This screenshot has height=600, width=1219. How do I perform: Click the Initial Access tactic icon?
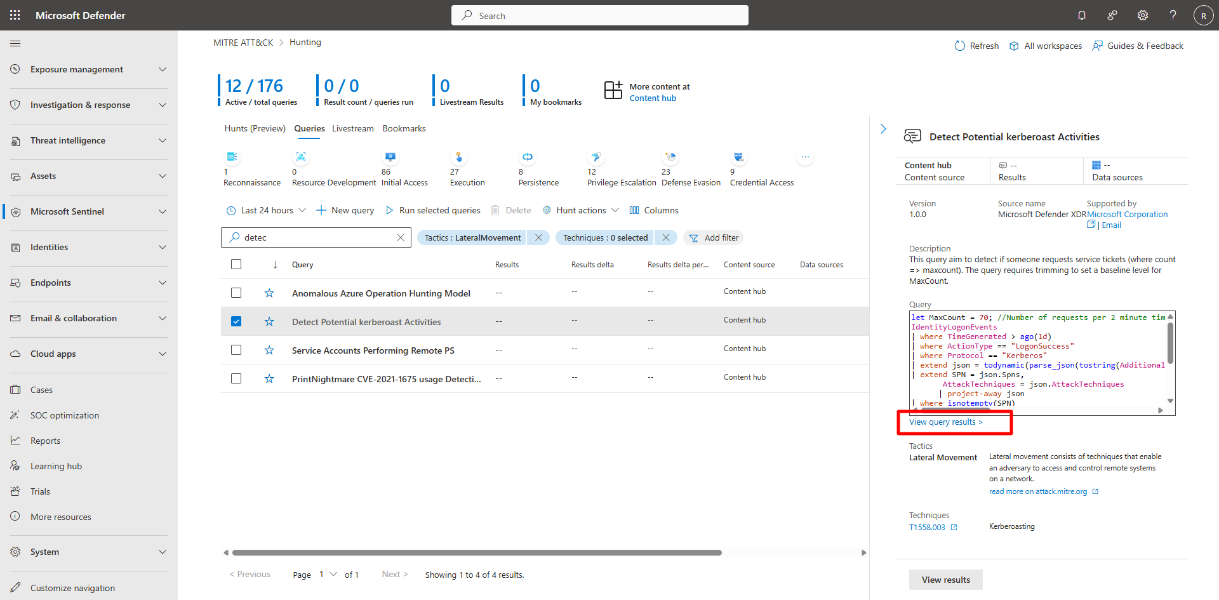click(x=390, y=157)
